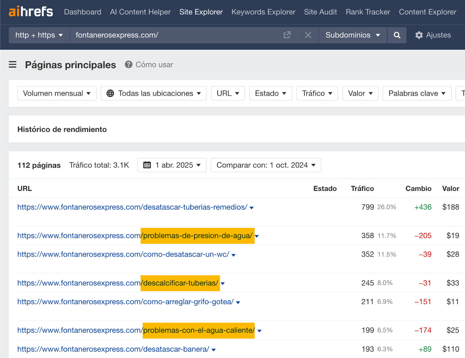Open Content Explorer
The image size is (465, 358).
[x=428, y=12]
